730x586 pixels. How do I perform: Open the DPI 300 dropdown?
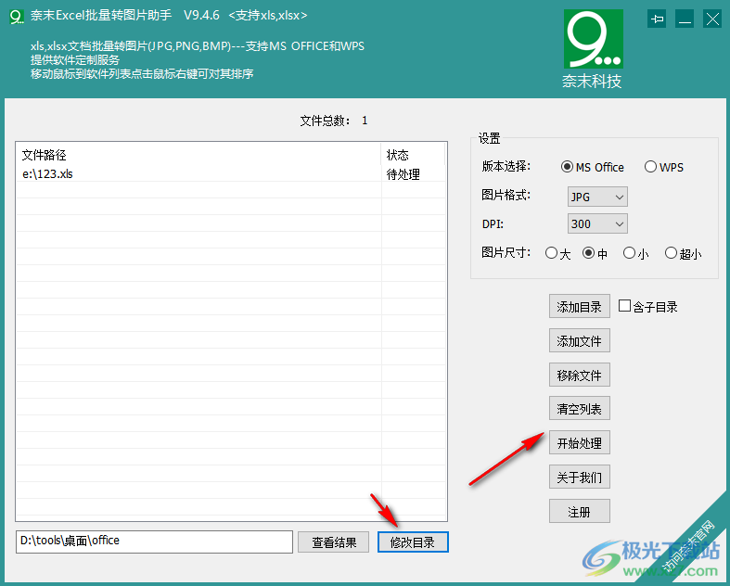[597, 223]
